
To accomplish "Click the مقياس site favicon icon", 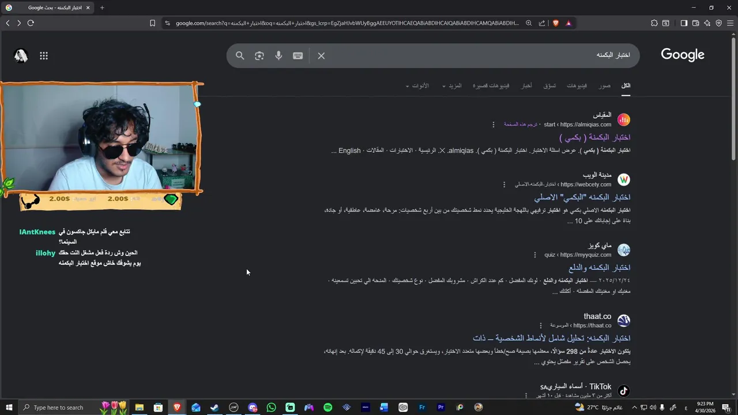I will click(x=624, y=120).
